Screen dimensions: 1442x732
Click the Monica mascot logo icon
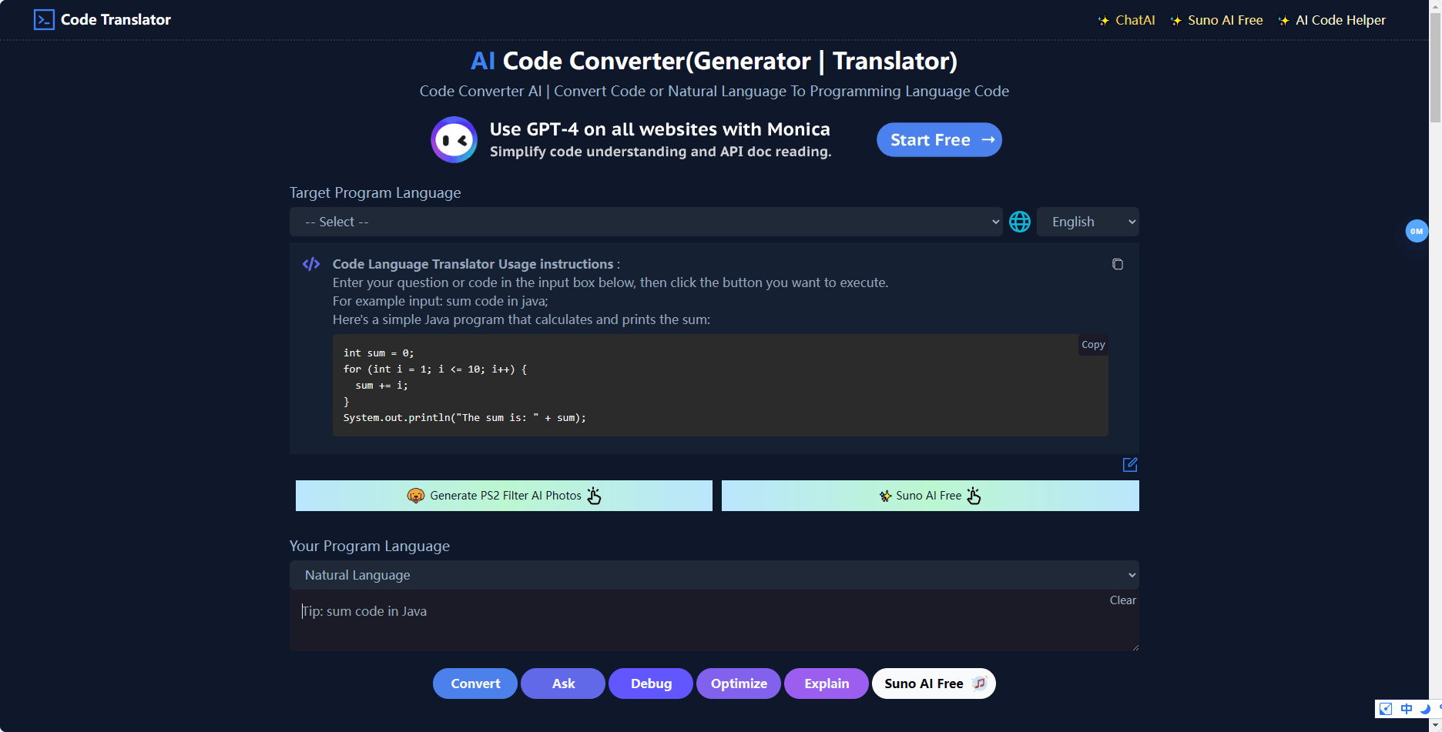[x=454, y=139]
